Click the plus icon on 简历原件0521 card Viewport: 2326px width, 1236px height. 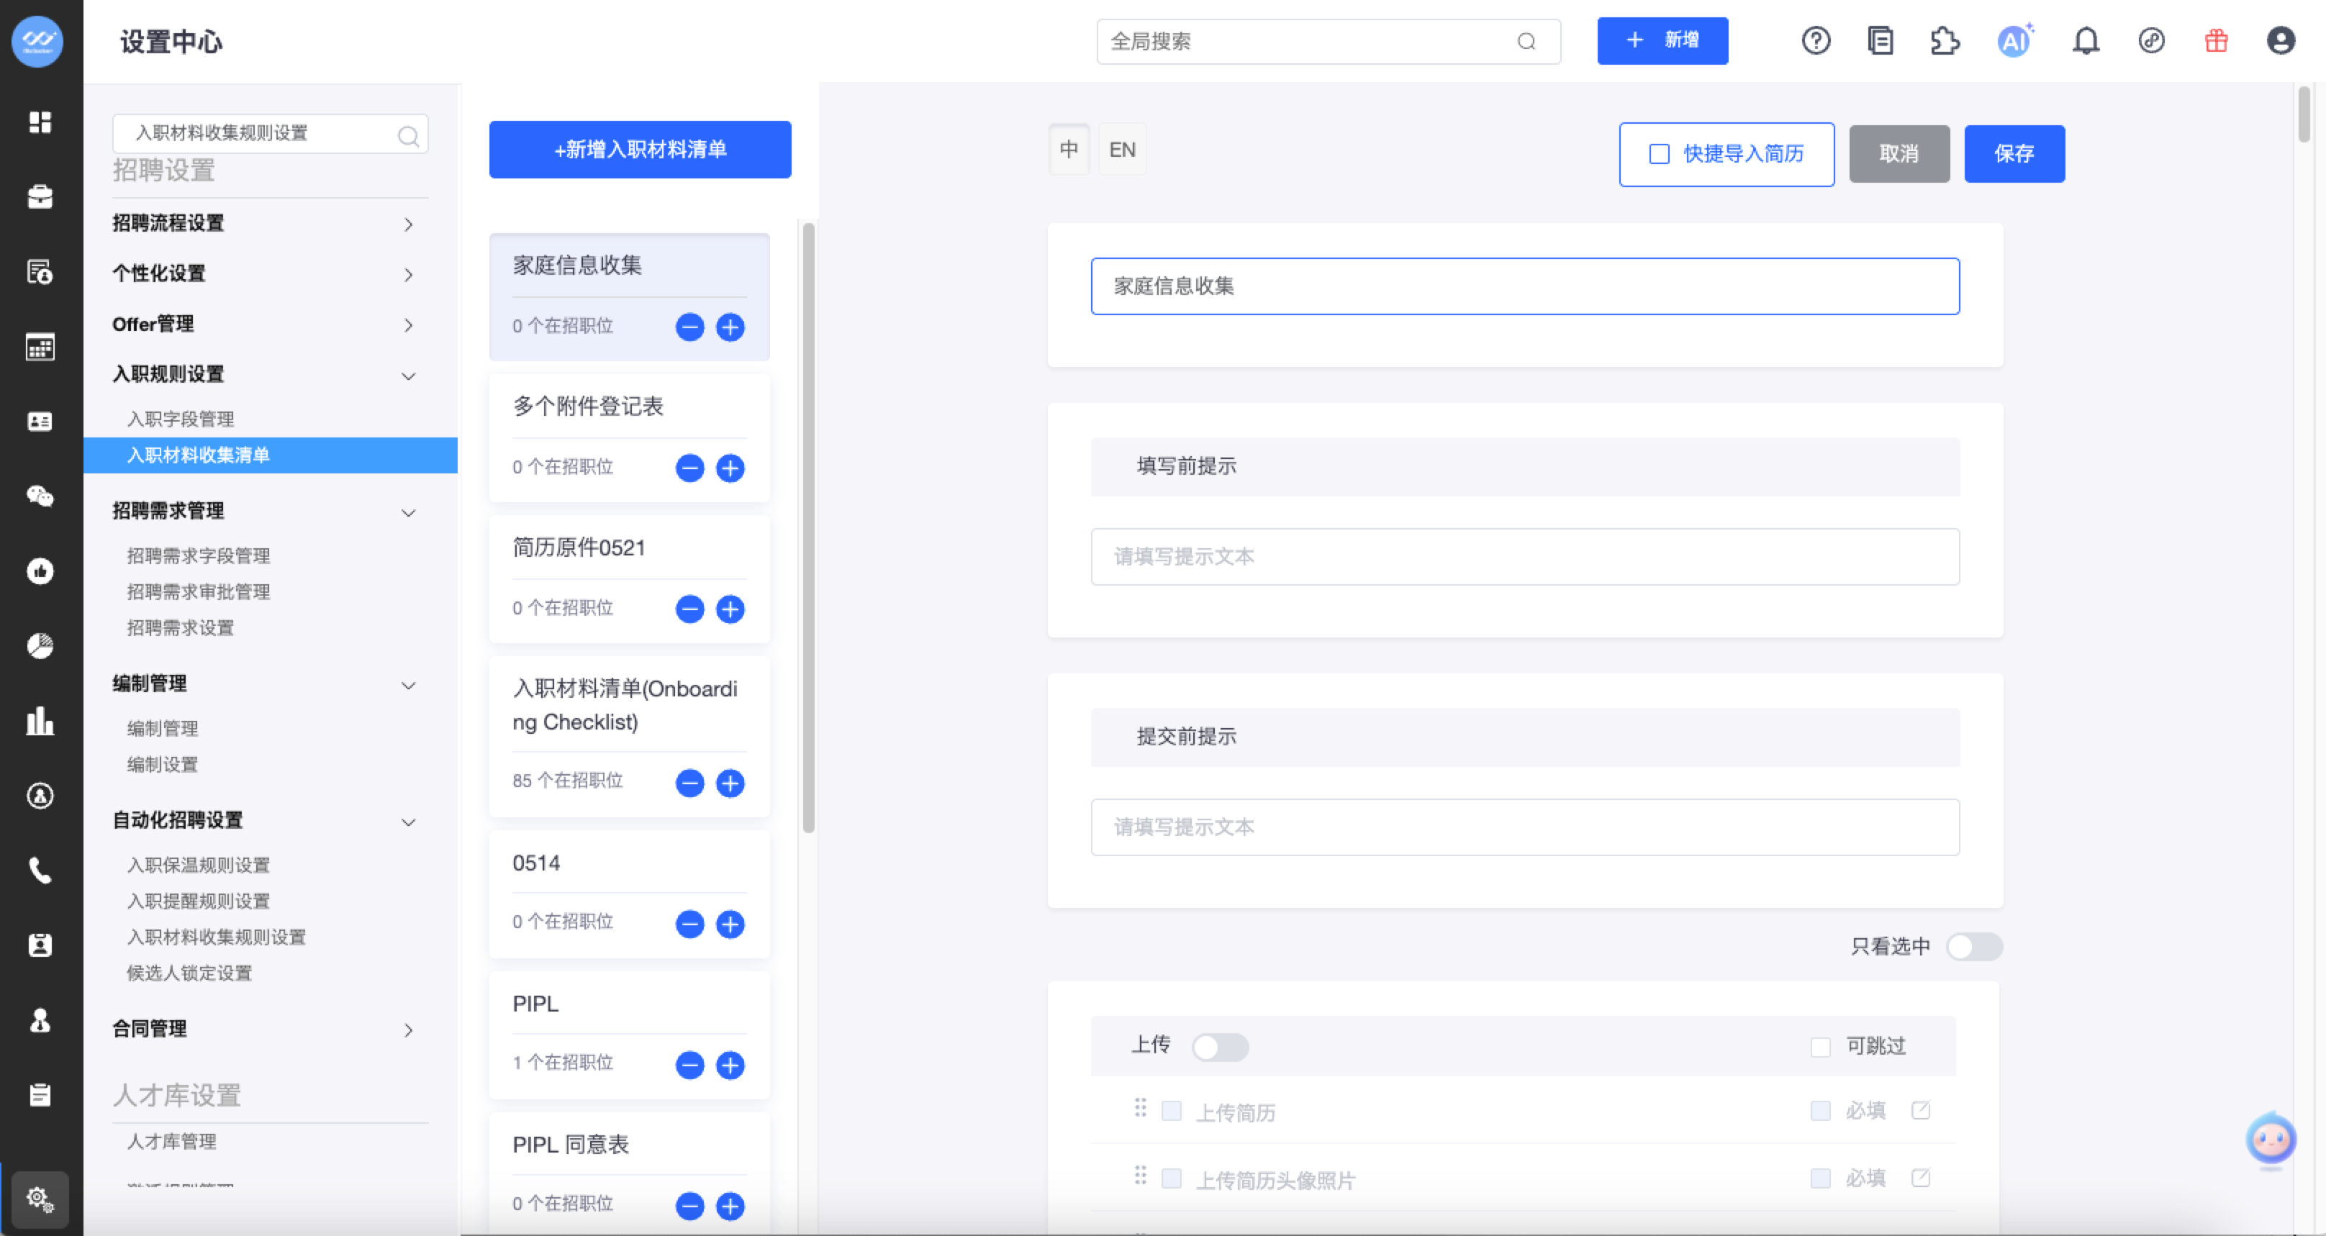(x=730, y=609)
